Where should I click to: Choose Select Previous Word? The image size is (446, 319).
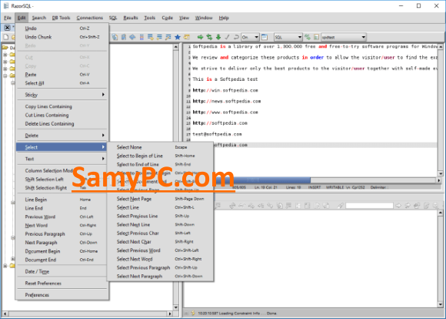160,250
